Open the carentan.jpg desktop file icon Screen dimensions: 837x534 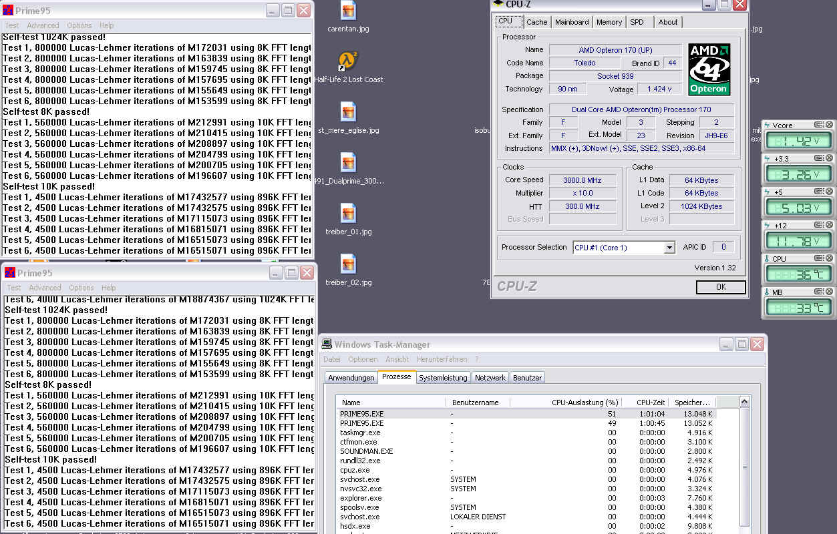(x=348, y=11)
